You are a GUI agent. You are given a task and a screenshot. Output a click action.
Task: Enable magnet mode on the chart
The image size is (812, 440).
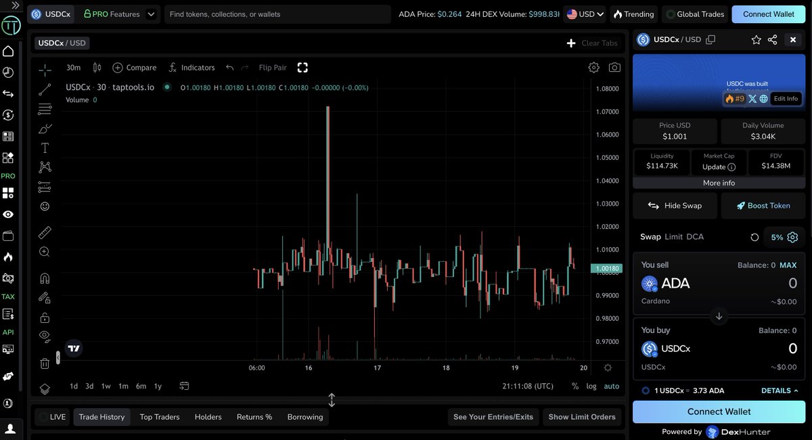click(x=45, y=278)
